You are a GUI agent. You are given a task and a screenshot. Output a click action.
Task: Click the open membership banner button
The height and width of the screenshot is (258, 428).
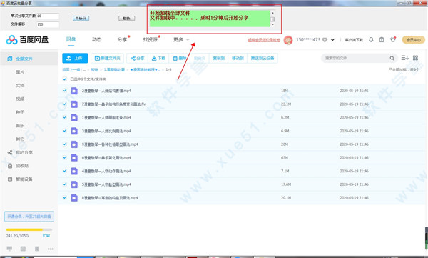tap(29, 216)
